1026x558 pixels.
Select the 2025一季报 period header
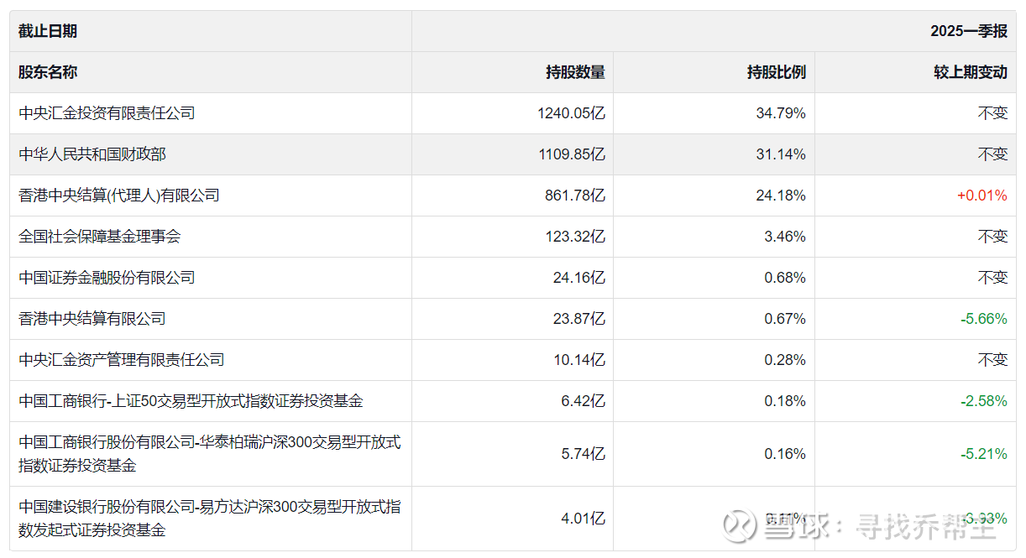click(969, 31)
